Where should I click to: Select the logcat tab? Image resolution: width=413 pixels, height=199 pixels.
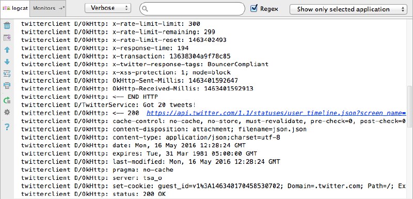tap(15, 8)
